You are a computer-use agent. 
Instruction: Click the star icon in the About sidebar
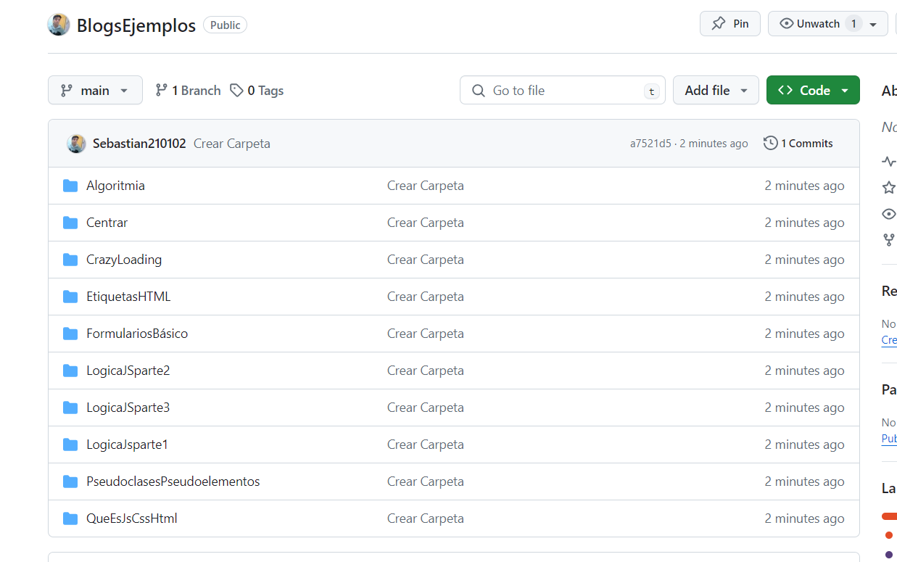889,188
